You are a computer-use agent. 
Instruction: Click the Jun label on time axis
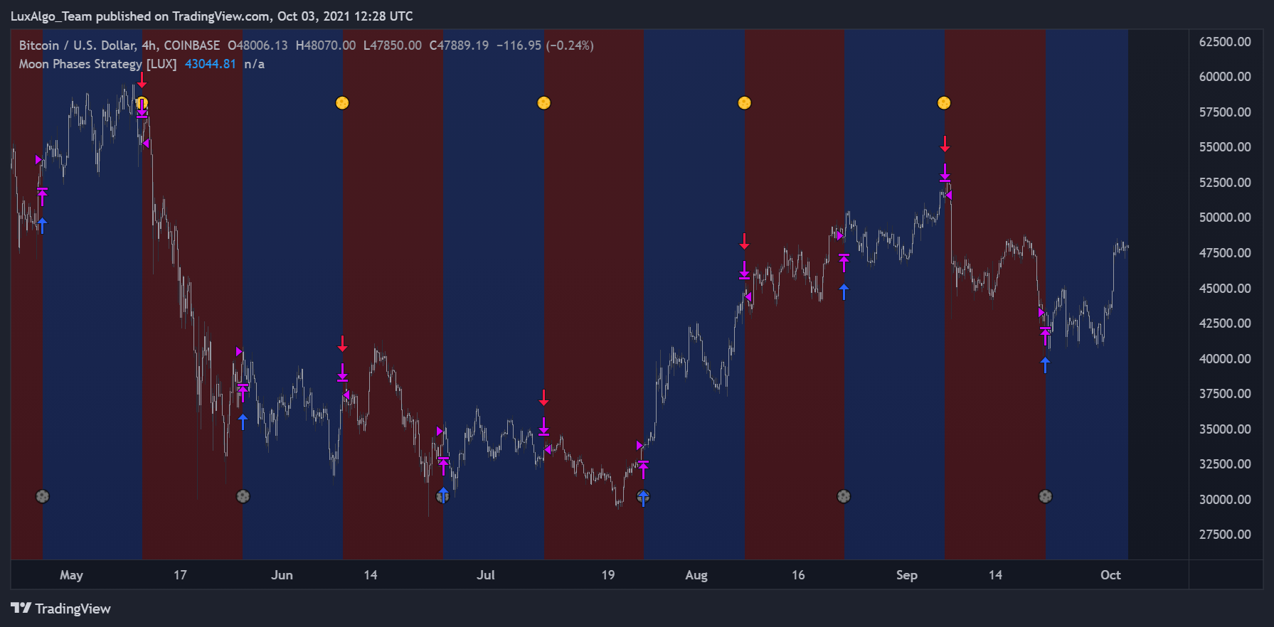[x=282, y=575]
